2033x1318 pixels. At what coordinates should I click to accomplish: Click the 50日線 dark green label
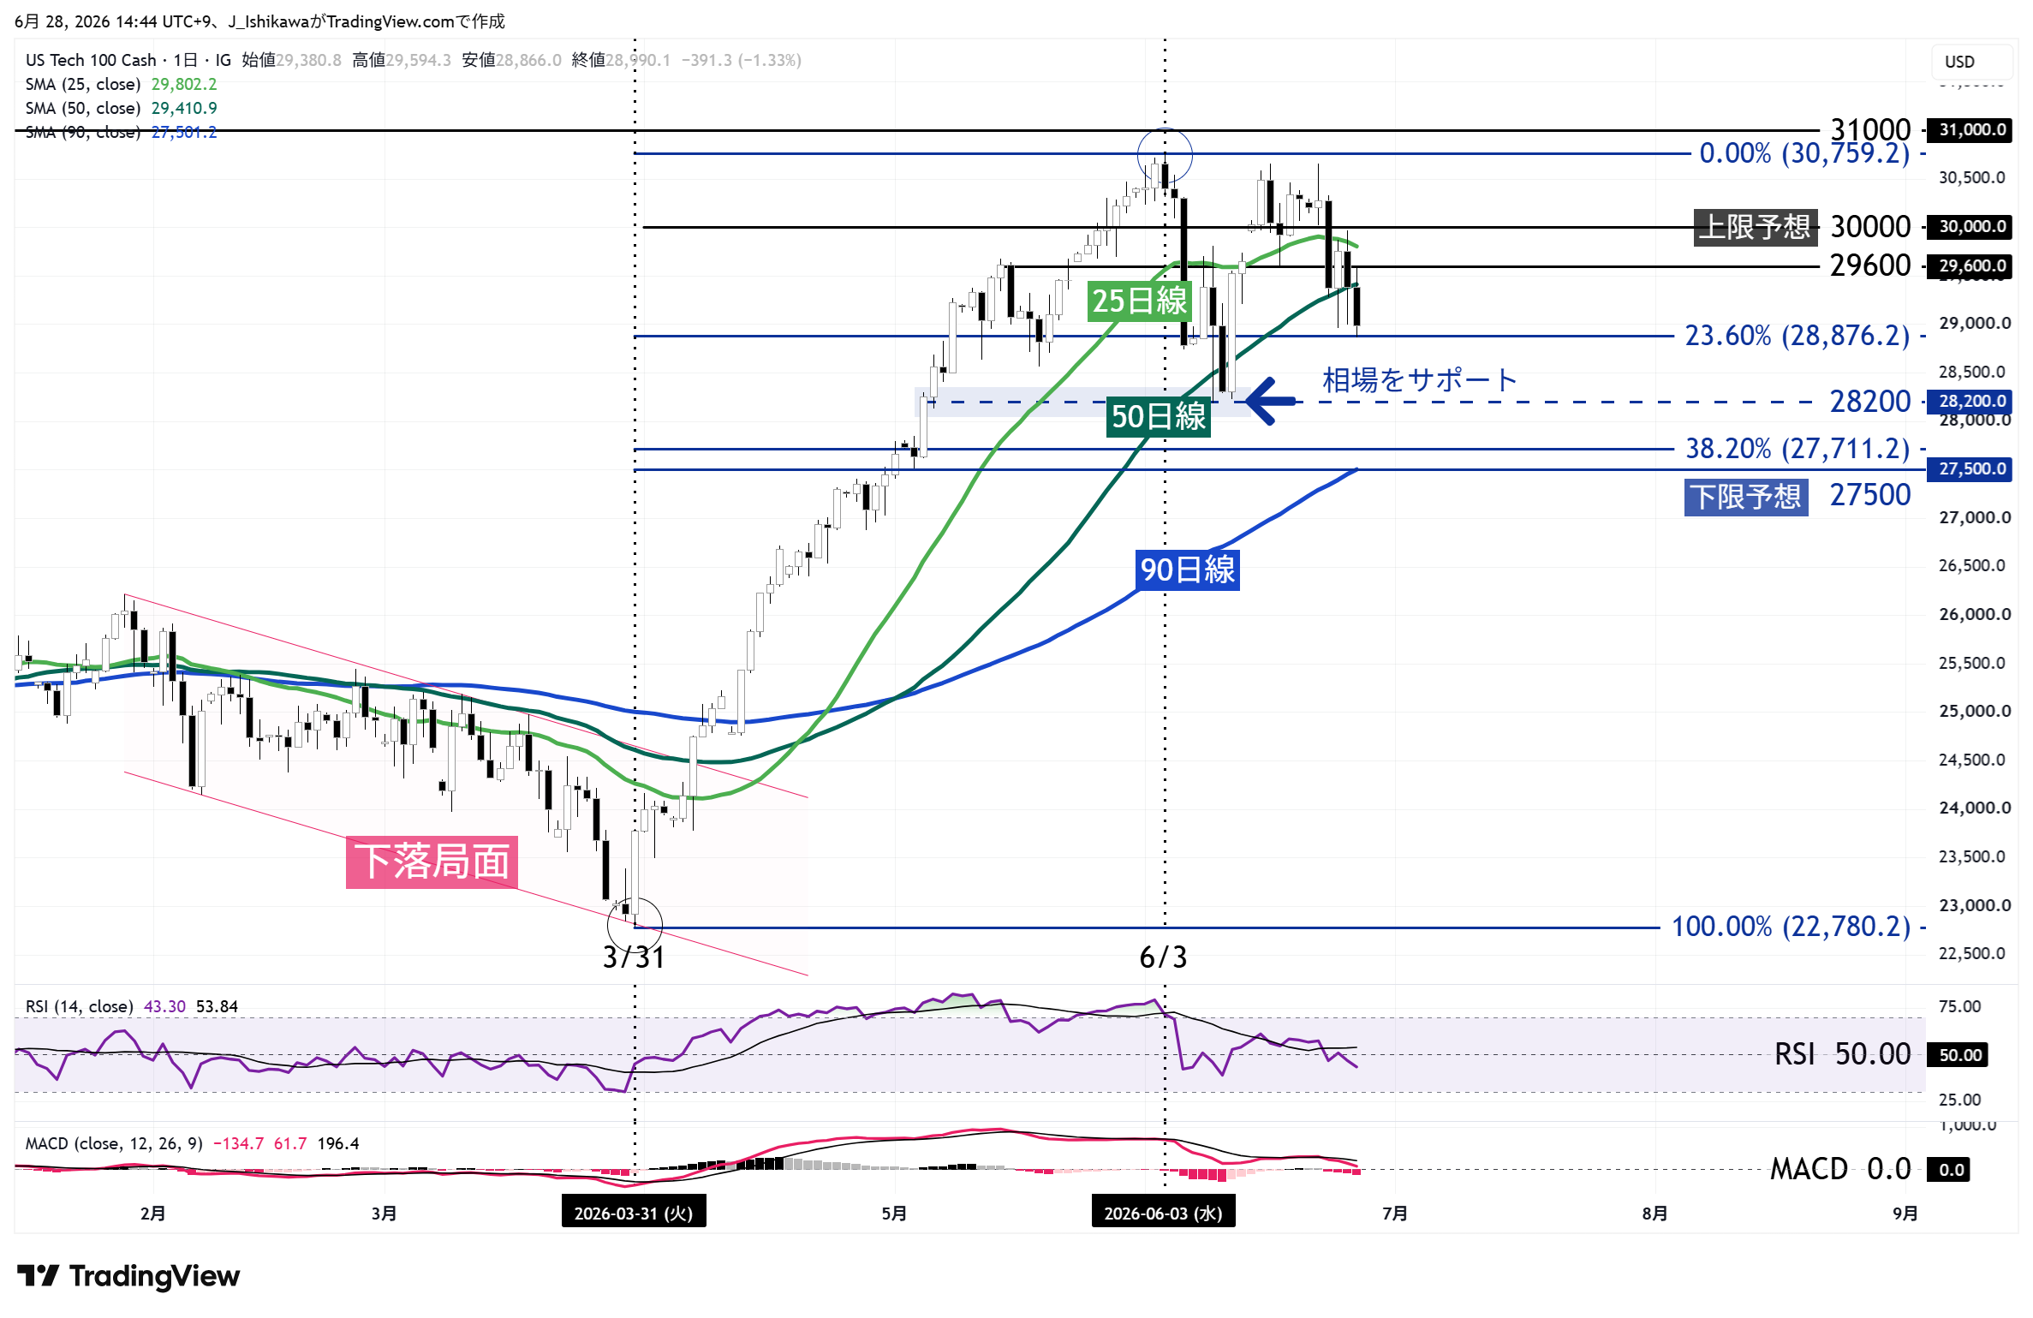pyautogui.click(x=1158, y=416)
